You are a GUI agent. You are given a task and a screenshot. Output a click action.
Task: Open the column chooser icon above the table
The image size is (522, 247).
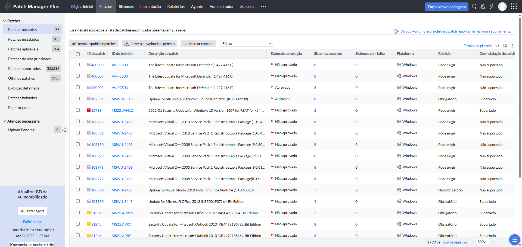(x=505, y=46)
